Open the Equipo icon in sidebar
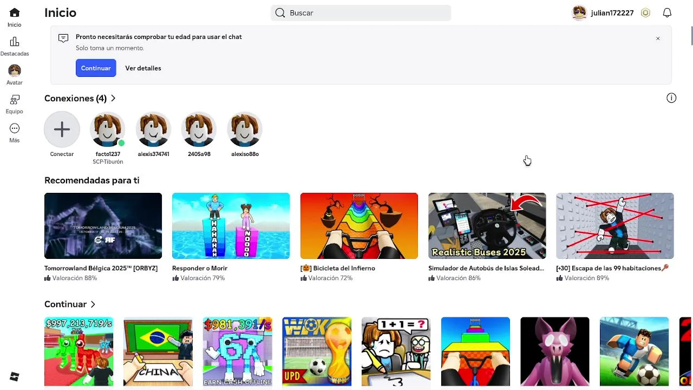 tap(15, 100)
